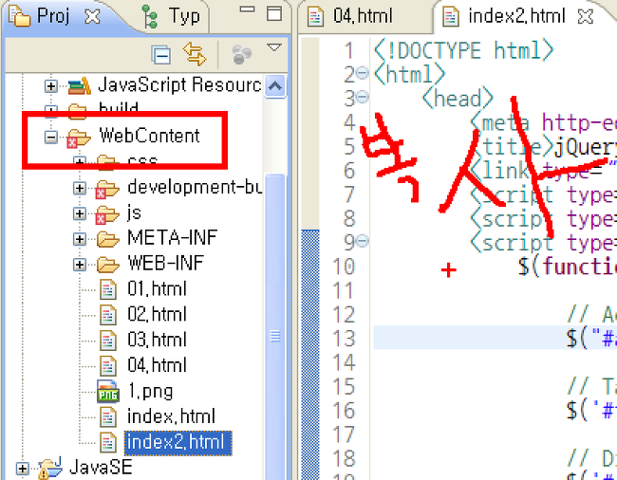The width and height of the screenshot is (617, 480).
Task: Expand the development-bundle folder
Action: click(x=80, y=188)
